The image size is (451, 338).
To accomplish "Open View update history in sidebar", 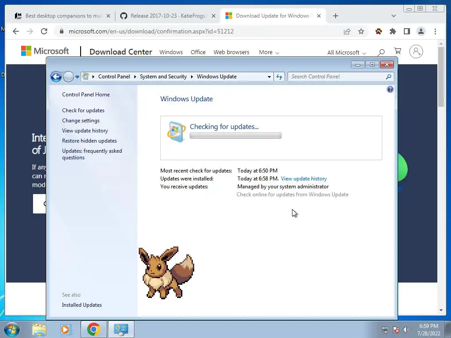I will [x=85, y=131].
